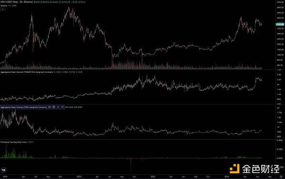Click the 2023 marker on time axis
Screen dimensions: 285x179
pyautogui.click(x=153, y=177)
